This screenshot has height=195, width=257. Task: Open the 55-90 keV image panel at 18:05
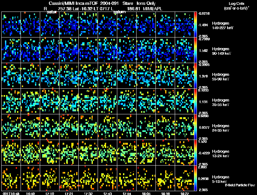click(146, 76)
